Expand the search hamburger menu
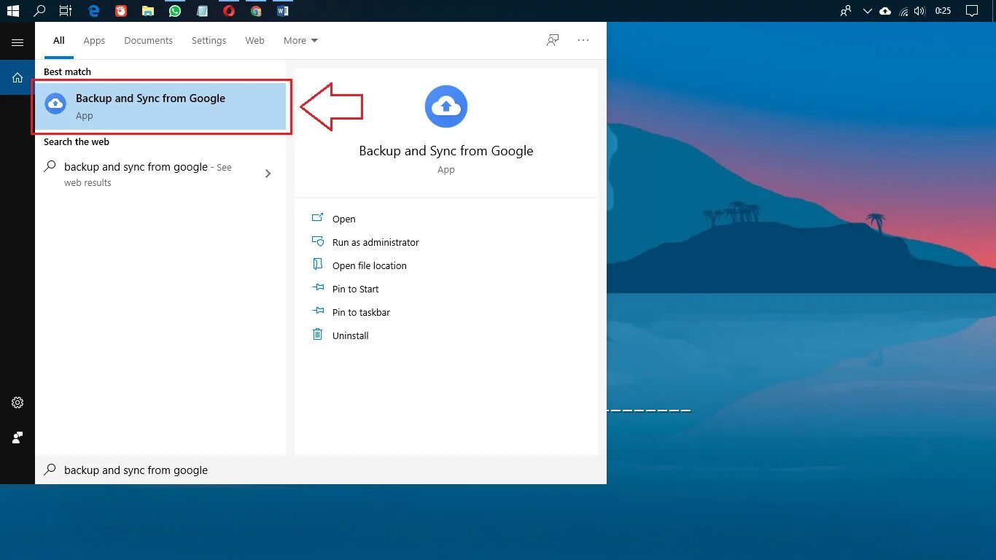The width and height of the screenshot is (996, 560). (x=17, y=43)
